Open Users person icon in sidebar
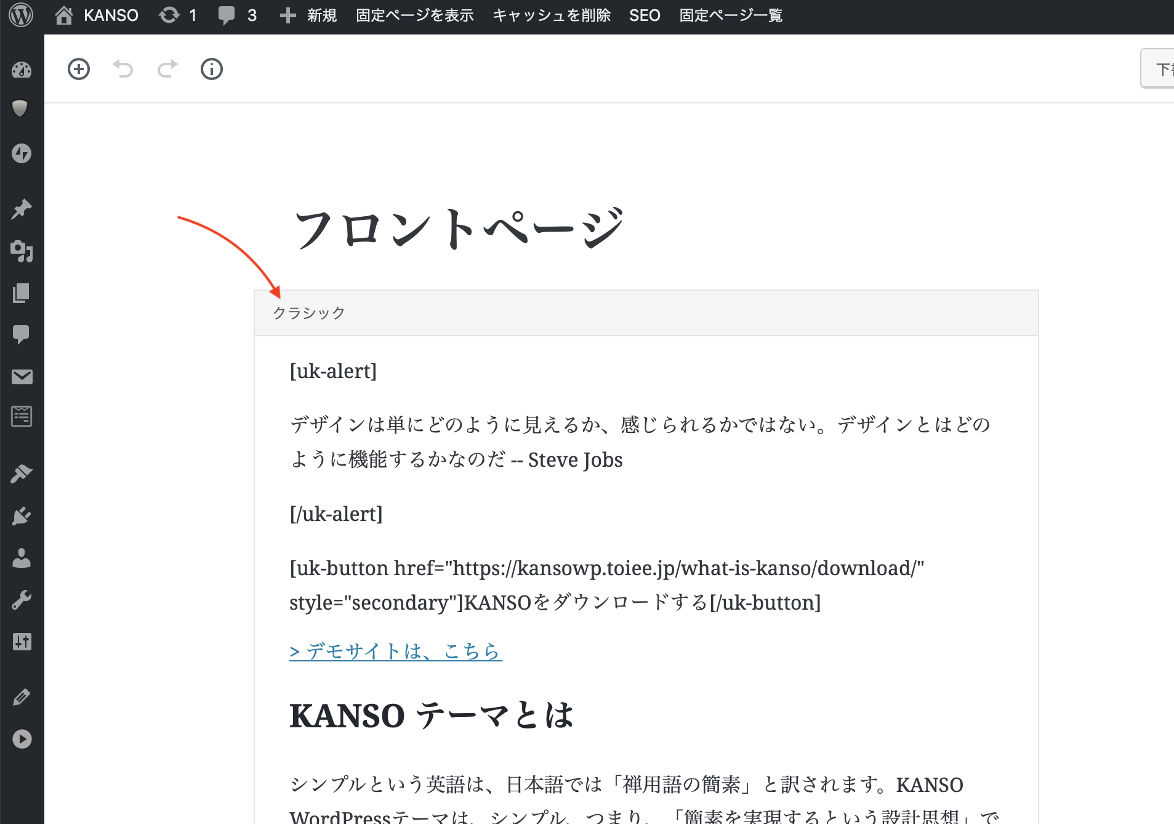 [22, 558]
